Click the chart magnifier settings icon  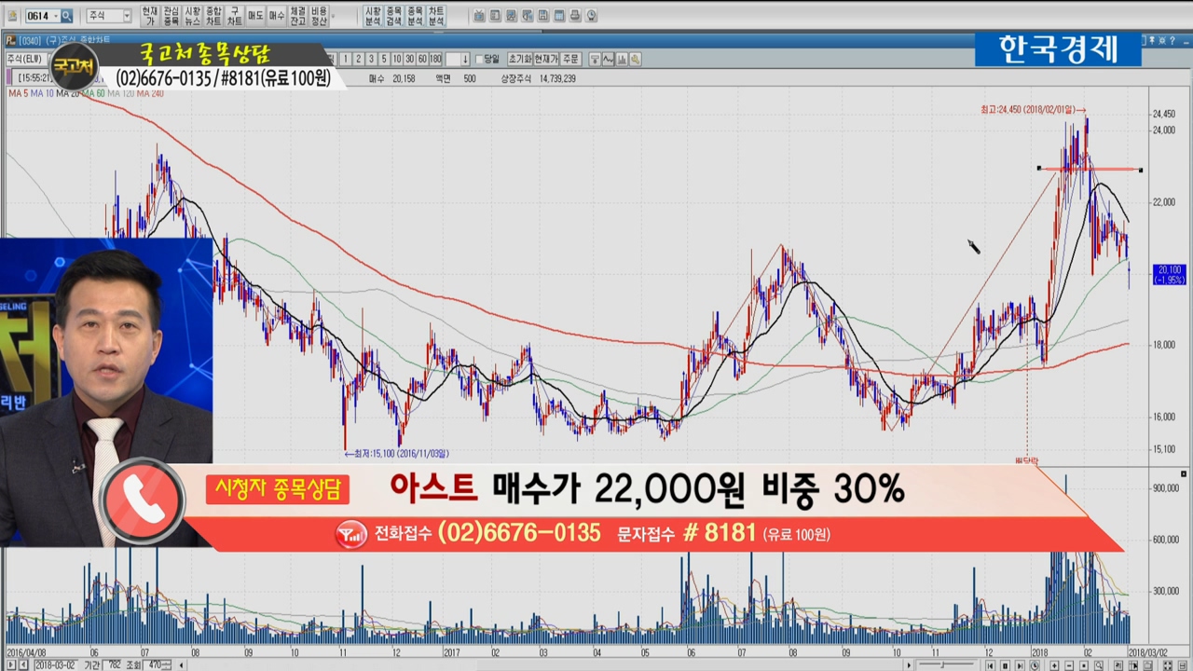point(635,59)
